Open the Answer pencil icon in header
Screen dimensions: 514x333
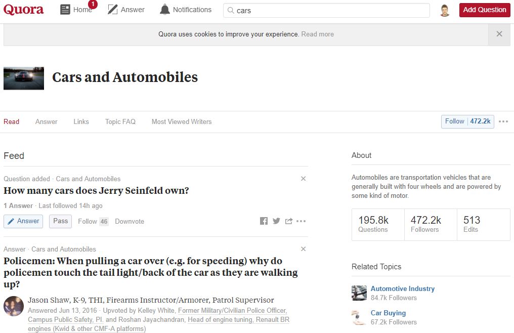(112, 10)
